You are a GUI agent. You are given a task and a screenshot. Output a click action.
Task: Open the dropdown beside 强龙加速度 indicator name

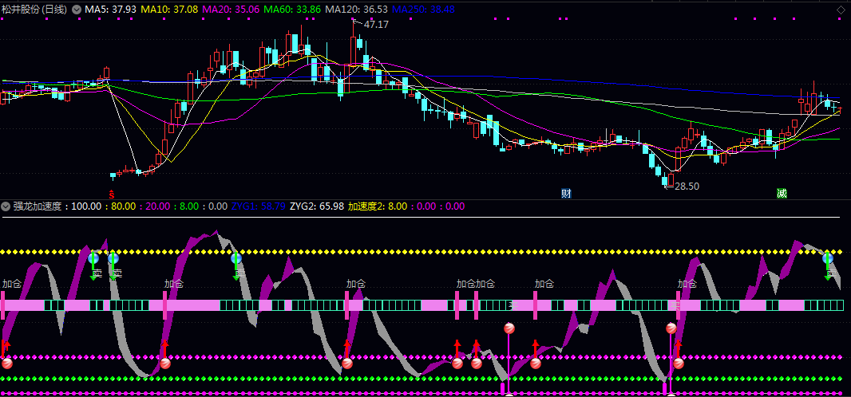pyautogui.click(x=6, y=206)
